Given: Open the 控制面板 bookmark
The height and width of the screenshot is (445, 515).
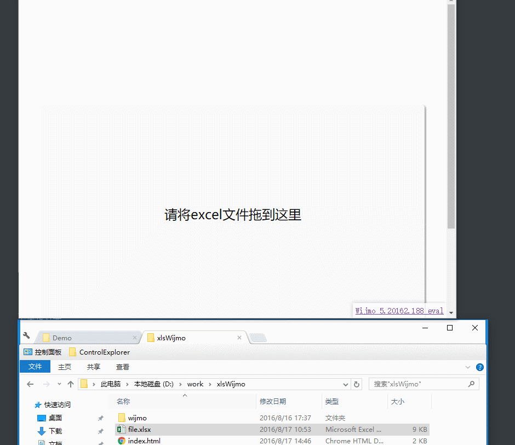Looking at the screenshot, I should tap(42, 352).
